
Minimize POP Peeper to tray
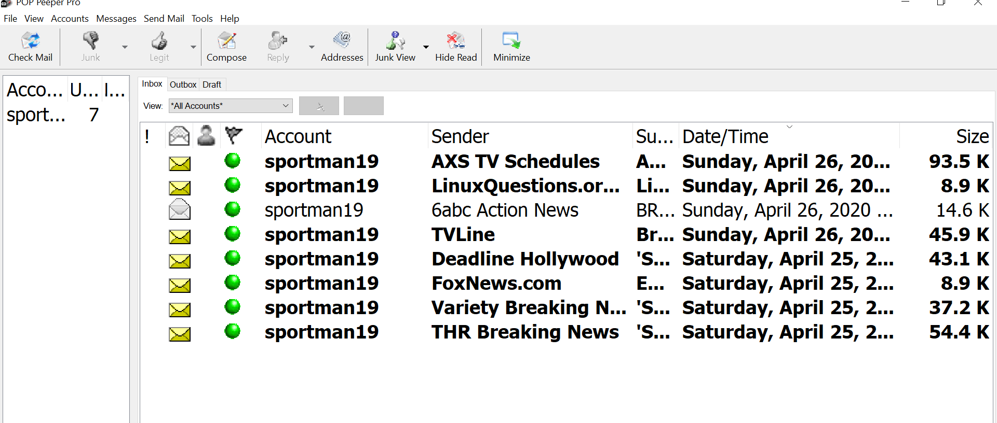pos(511,47)
